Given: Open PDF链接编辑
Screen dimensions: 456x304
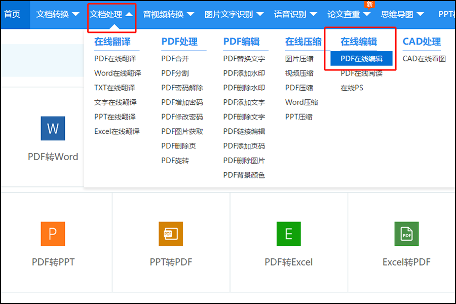Looking at the screenshot, I should click(244, 132).
